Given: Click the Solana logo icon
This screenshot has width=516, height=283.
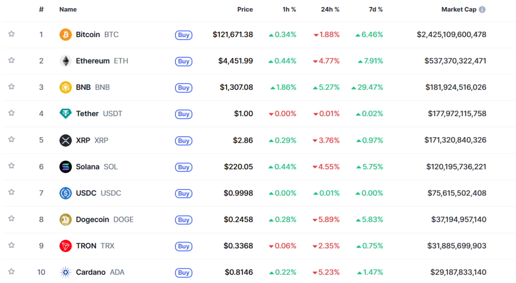Looking at the screenshot, I should [x=66, y=167].
